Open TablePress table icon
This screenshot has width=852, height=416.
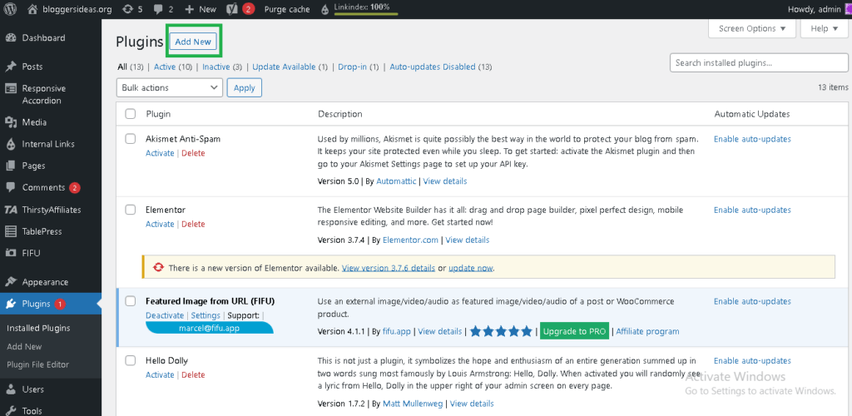(x=10, y=231)
